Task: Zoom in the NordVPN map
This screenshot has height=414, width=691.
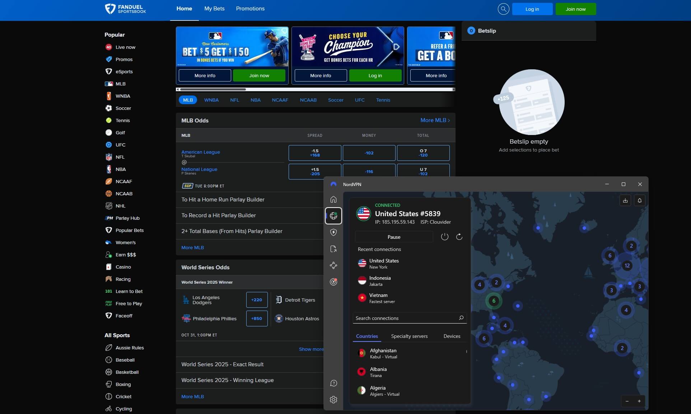Action: pyautogui.click(x=639, y=401)
